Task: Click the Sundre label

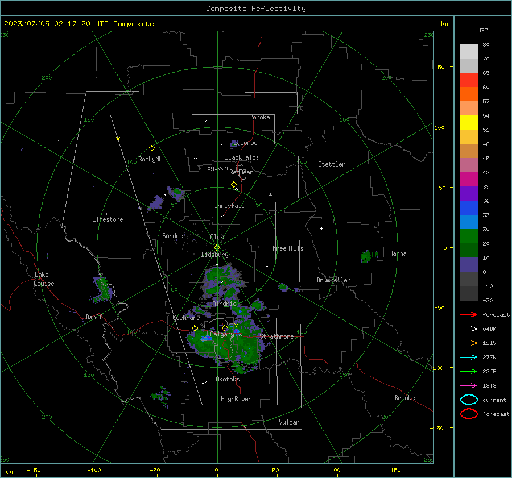Action: pyautogui.click(x=172, y=236)
